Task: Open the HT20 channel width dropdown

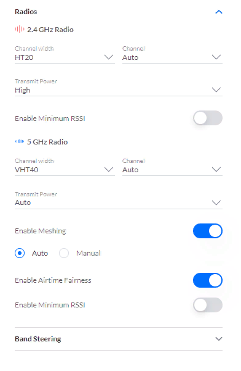Action: point(65,54)
